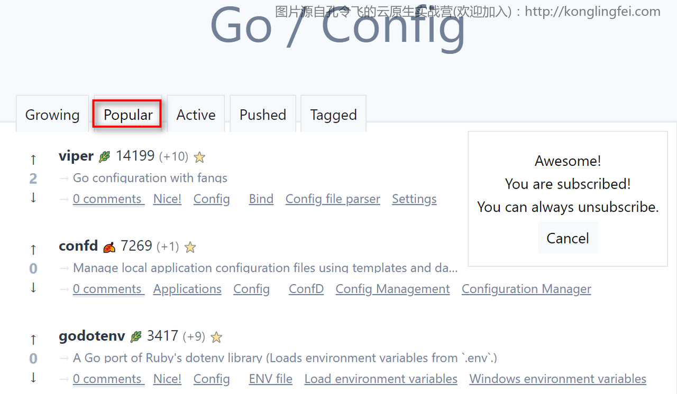Upvote the confd repository
The height and width of the screenshot is (394, 677).
pos(33,249)
